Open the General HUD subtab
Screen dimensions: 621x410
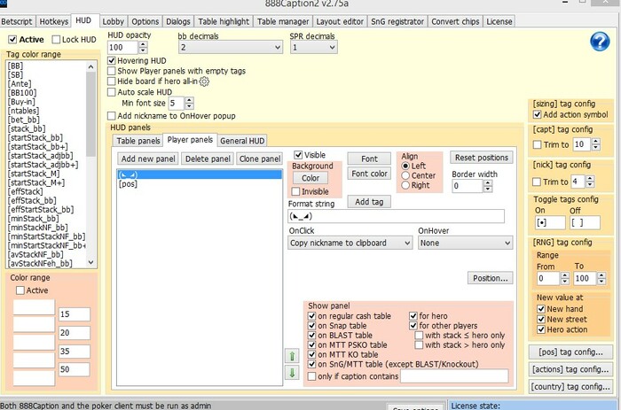(x=242, y=141)
